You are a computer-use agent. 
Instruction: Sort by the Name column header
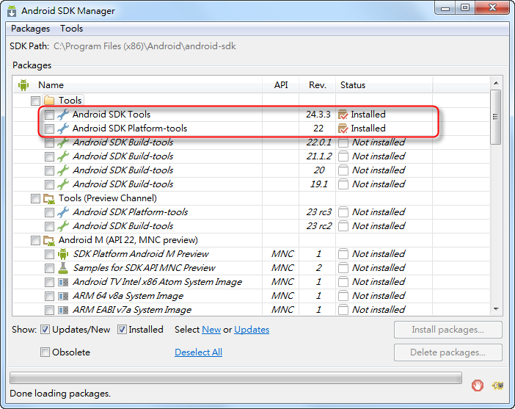tap(138, 85)
